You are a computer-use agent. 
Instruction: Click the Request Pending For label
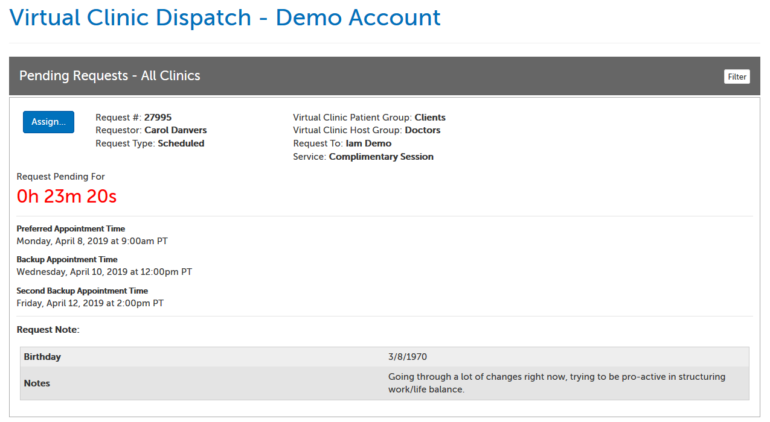(60, 176)
